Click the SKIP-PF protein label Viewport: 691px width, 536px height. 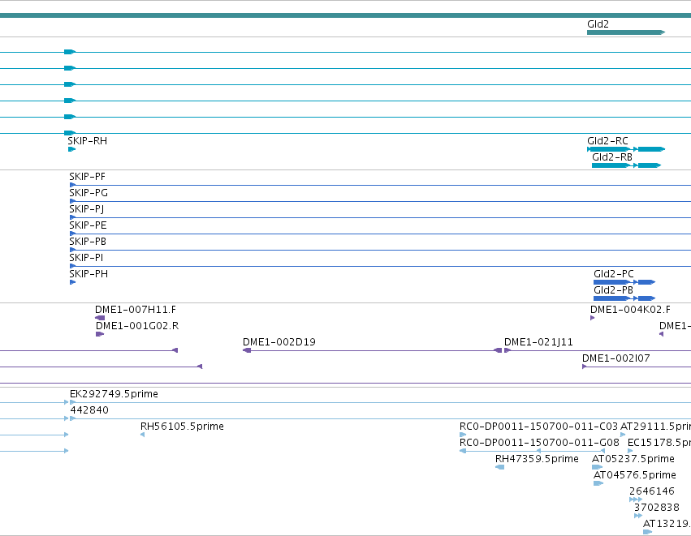pyautogui.click(x=87, y=177)
